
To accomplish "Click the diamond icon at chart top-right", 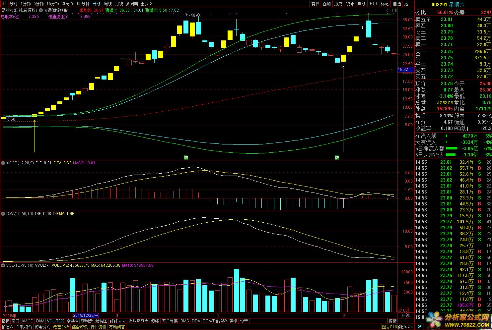I will 388,11.
